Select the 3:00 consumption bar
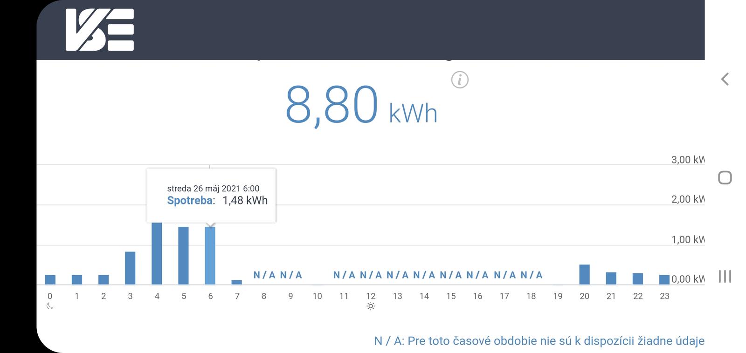The width and height of the screenshot is (746, 353). pos(130,268)
